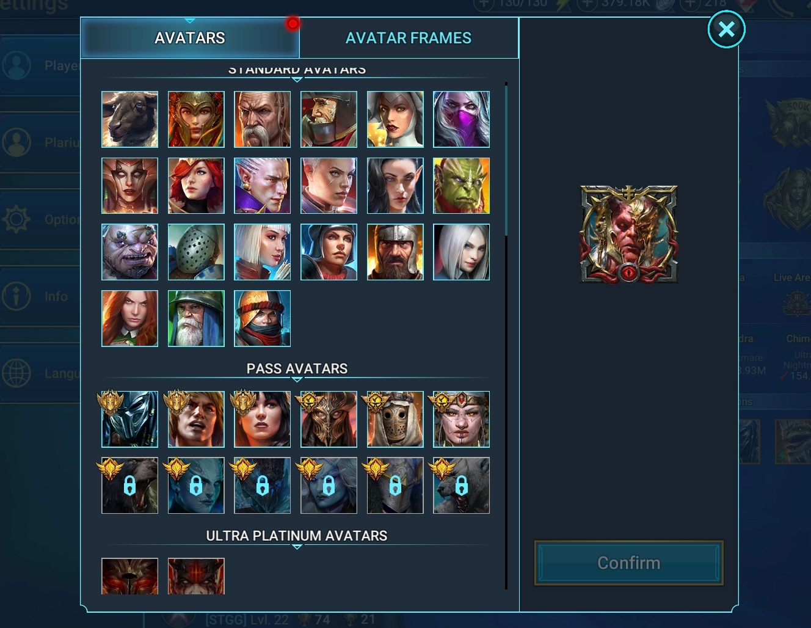Confirm the avatar selection
This screenshot has width=811, height=628.
(x=629, y=563)
